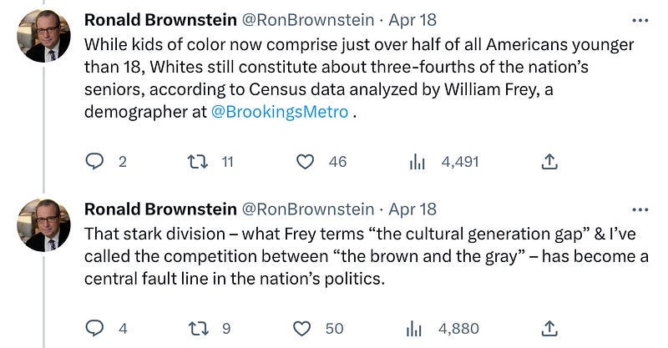The image size is (668, 348).
Task: Open the Apr 18 timestamp on first tweet
Action: pos(412,20)
